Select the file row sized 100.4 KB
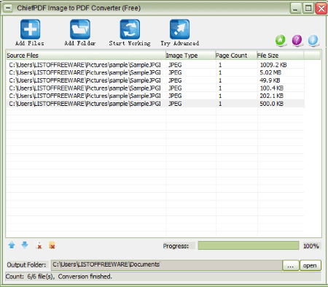The height and width of the screenshot is (287, 328). coord(155,88)
